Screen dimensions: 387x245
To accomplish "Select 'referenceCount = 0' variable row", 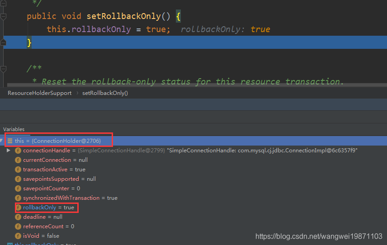I will pyautogui.click(x=193, y=226).
